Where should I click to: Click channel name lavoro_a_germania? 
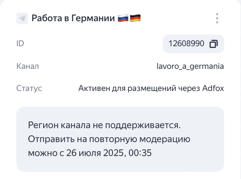point(190,67)
